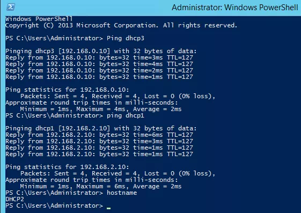Click the 'Pinging dhcp1 [192.168.2.10]' line
This screenshot has width=301, height=213.
coord(101,128)
